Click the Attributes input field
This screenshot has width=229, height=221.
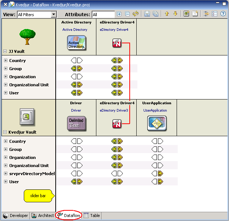point(103,14)
